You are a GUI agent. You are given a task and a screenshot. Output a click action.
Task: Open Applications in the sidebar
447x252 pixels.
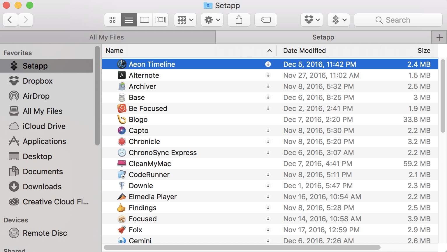pos(46,141)
